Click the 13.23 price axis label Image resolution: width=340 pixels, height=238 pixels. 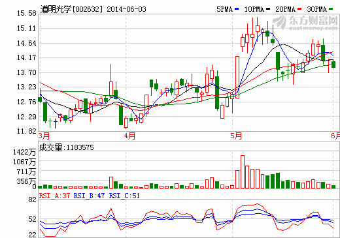coord(27,87)
